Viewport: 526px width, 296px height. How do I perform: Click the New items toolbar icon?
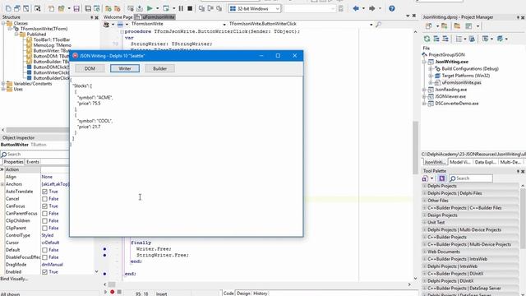click(51, 8)
